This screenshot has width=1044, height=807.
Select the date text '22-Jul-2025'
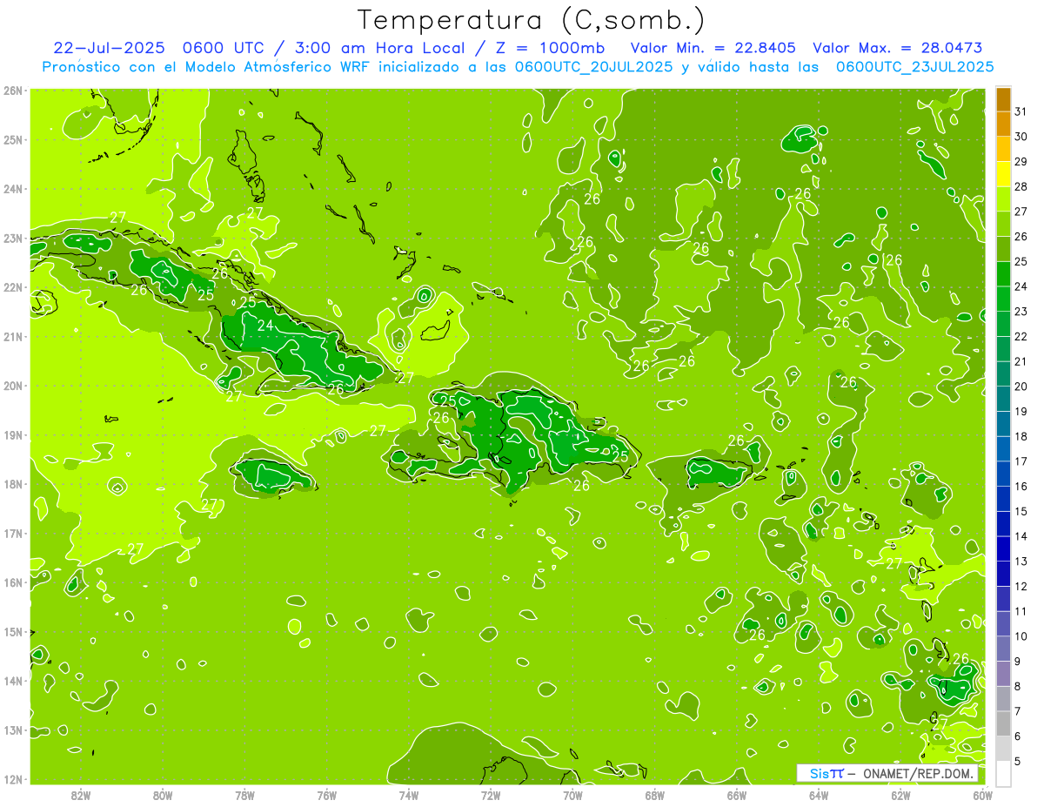point(109,48)
